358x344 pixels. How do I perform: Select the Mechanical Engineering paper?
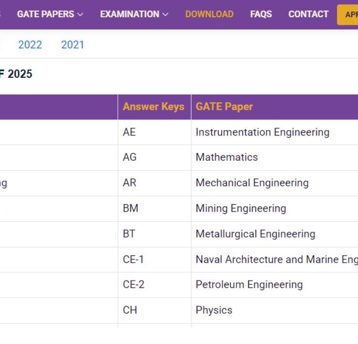point(252,183)
